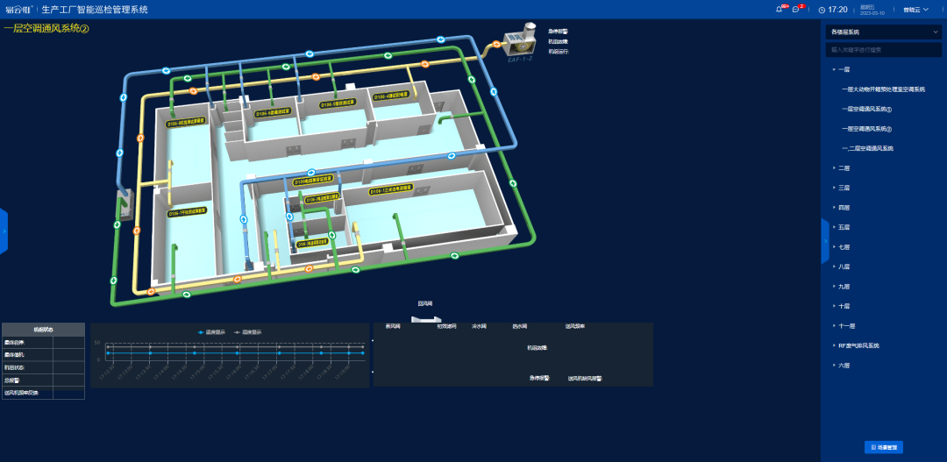
Task: Select the D106-7 room label
Action: (188, 211)
